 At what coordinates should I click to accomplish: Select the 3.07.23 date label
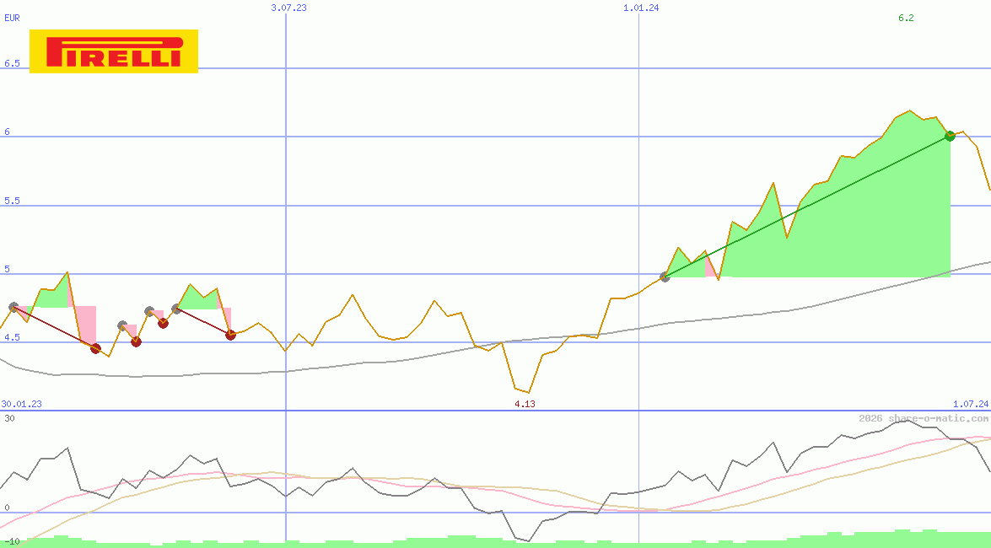coord(288,8)
